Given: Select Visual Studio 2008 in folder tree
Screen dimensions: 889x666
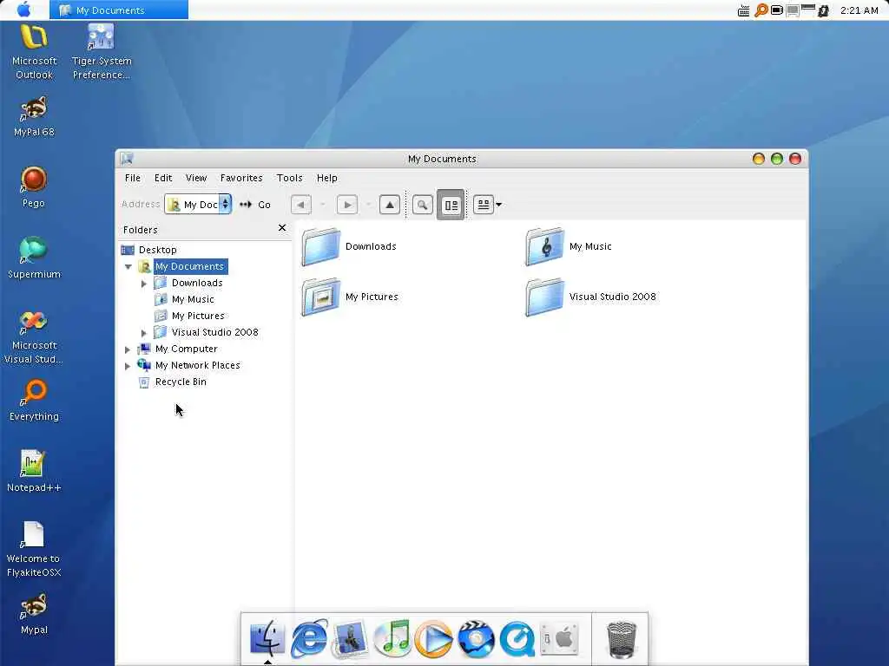Looking at the screenshot, I should [215, 332].
